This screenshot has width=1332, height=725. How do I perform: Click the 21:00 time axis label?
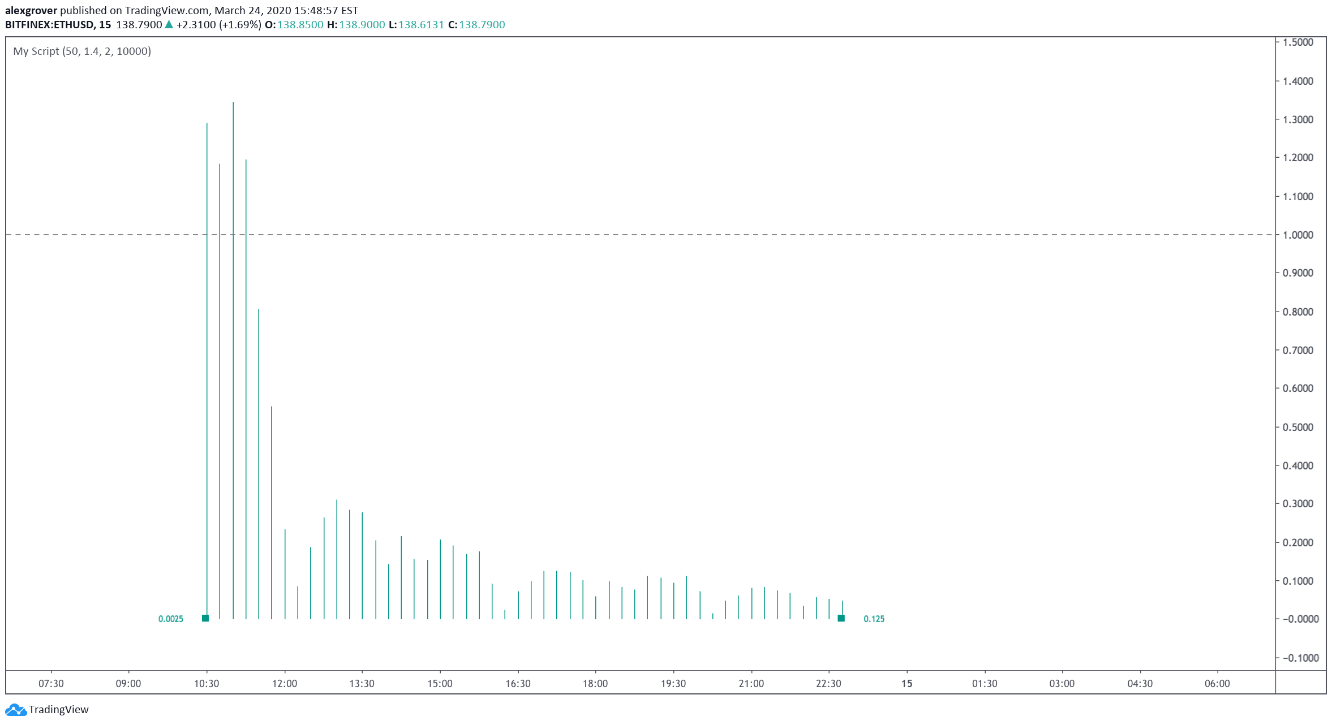point(751,684)
